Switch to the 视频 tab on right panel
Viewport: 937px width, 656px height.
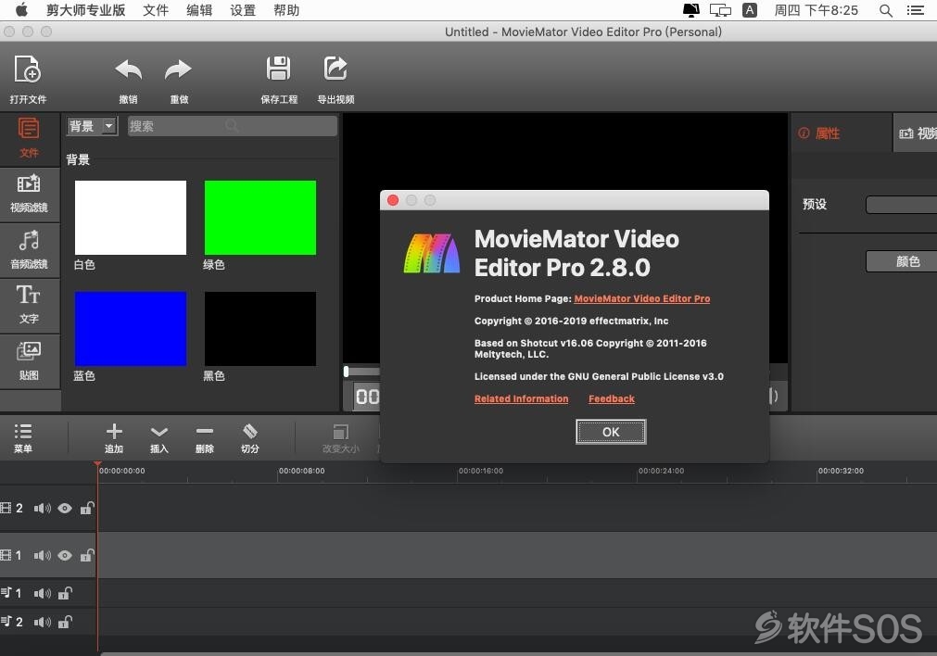click(916, 132)
